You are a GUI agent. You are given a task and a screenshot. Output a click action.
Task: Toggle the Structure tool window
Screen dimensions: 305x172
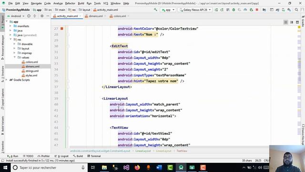[2, 74]
